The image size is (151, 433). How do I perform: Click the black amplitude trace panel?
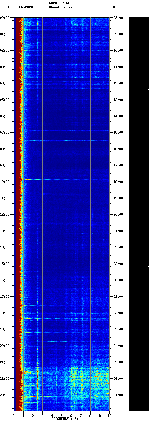[x=139, y=214]
